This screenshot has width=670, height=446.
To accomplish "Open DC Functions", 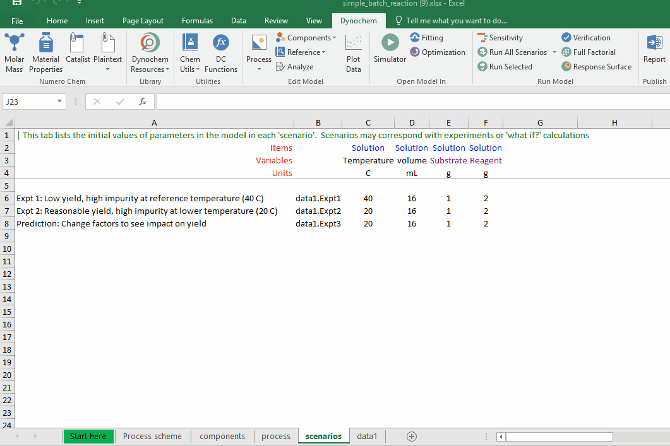I will tap(221, 52).
